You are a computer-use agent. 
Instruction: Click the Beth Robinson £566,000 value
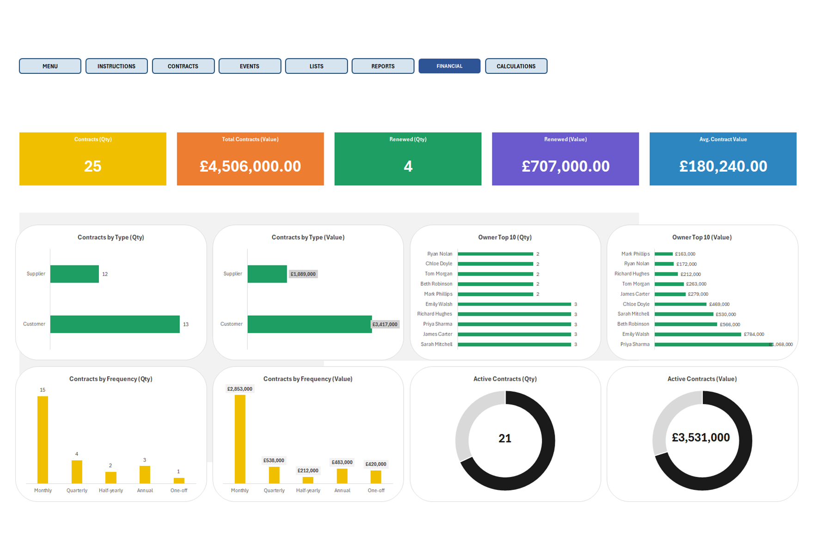(730, 325)
